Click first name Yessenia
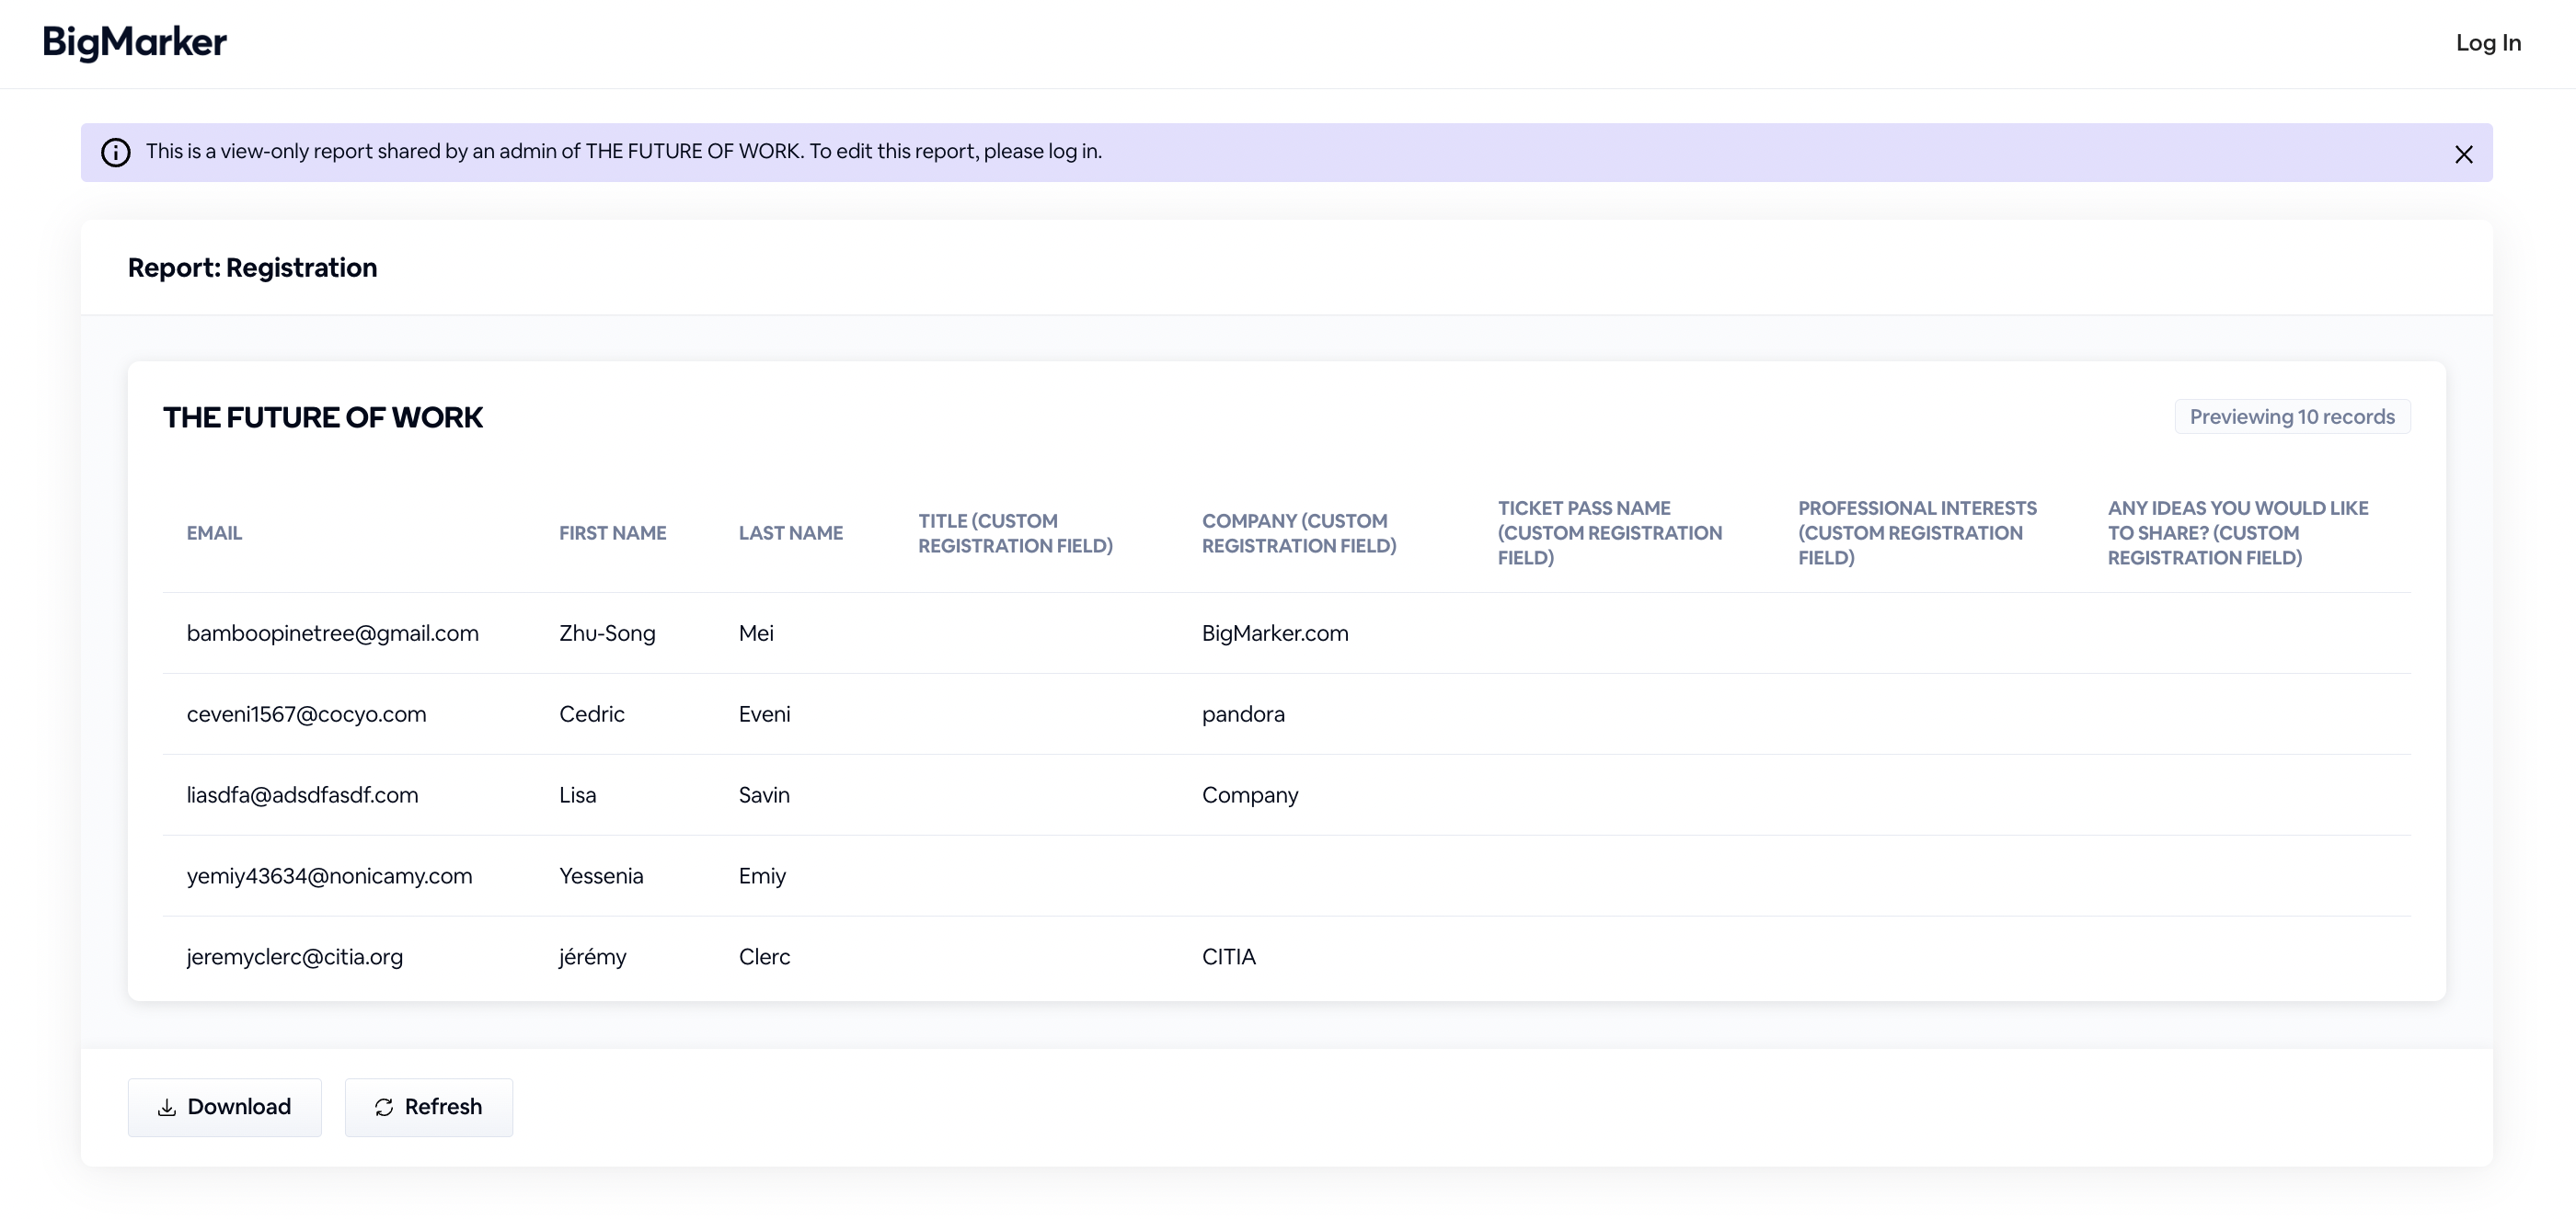2576x1219 pixels. coord(601,876)
